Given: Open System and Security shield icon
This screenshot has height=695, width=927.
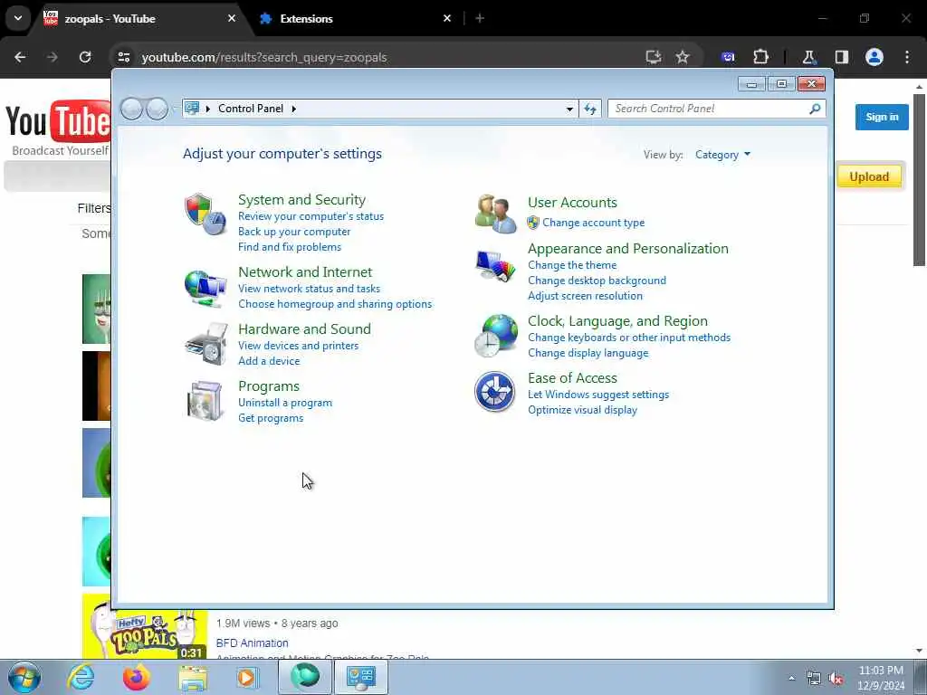Looking at the screenshot, I should (205, 214).
